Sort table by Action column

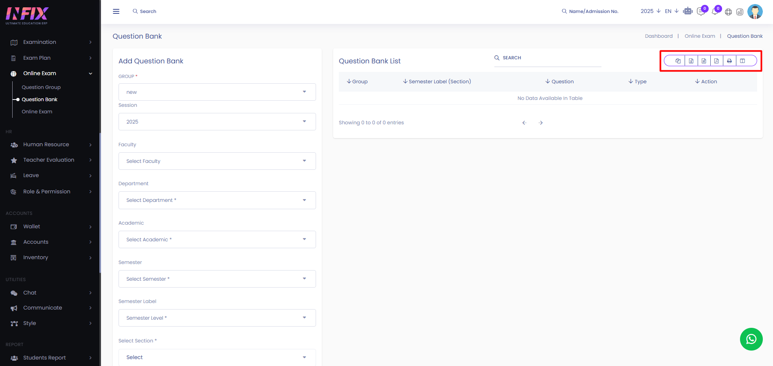click(x=706, y=82)
